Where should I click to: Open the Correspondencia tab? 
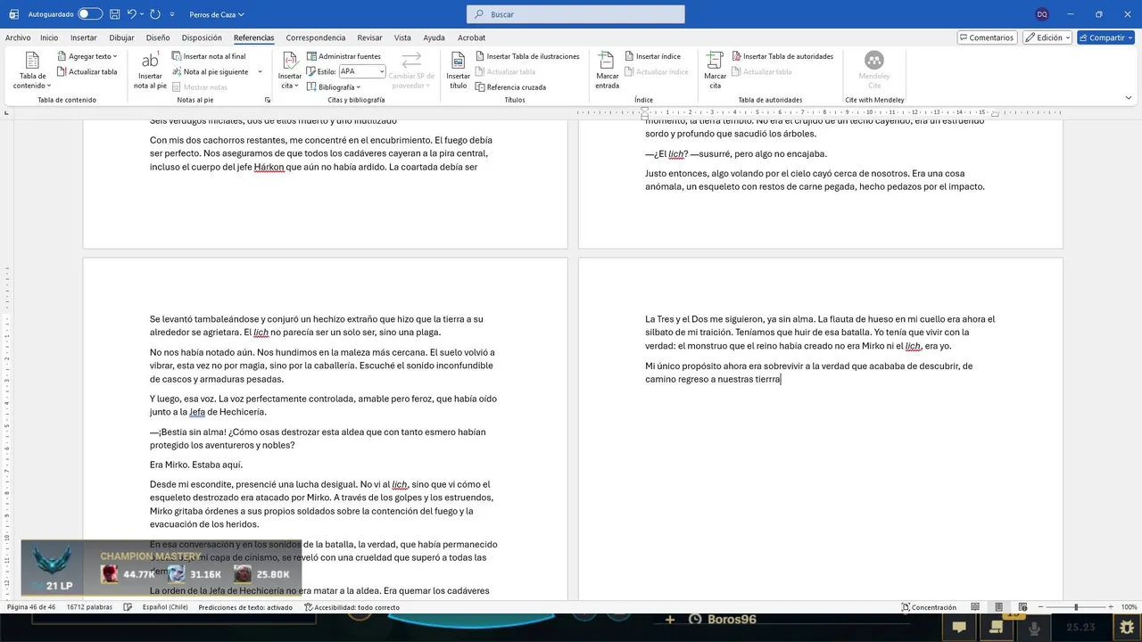click(316, 37)
